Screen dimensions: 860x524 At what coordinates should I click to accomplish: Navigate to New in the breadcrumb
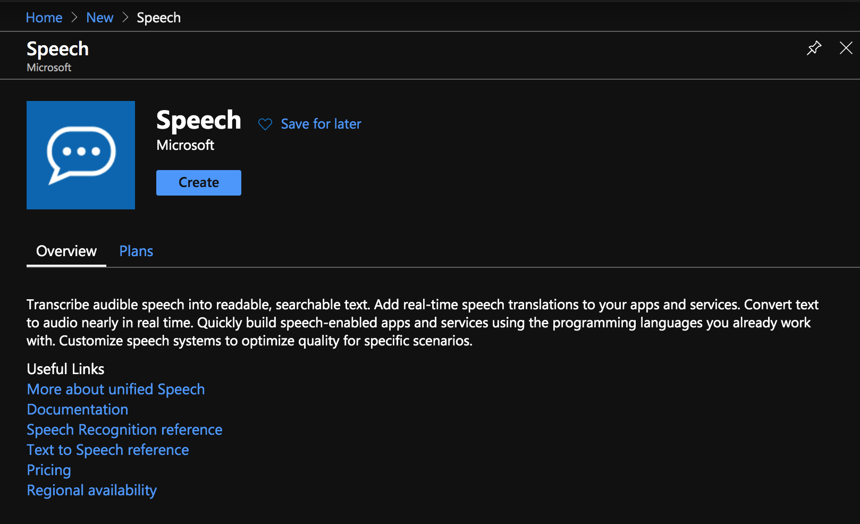click(x=100, y=18)
